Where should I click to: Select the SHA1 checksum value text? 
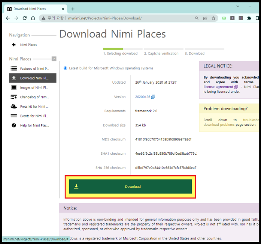tap(166, 154)
